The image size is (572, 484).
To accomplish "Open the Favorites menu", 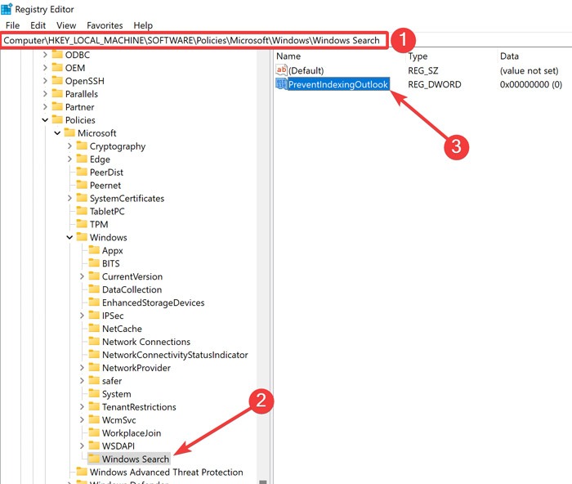I will click(x=105, y=25).
